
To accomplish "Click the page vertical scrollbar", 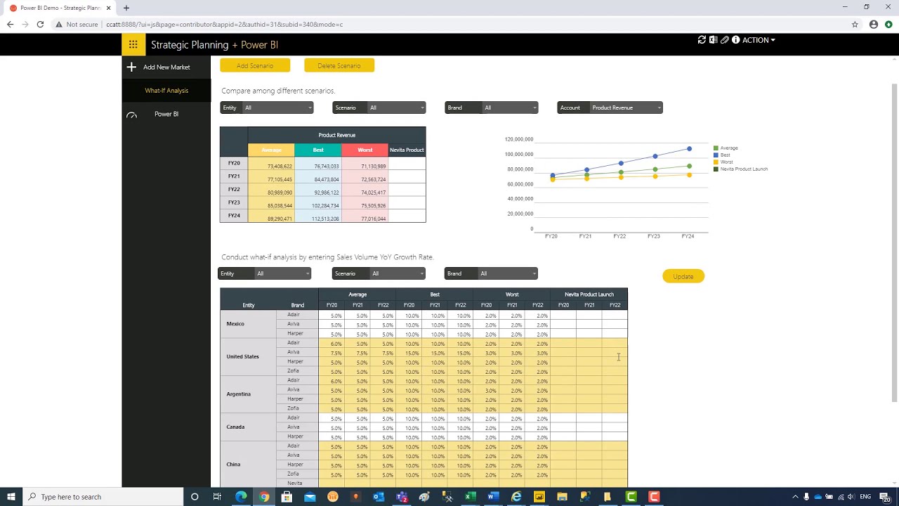I will click(x=894, y=242).
